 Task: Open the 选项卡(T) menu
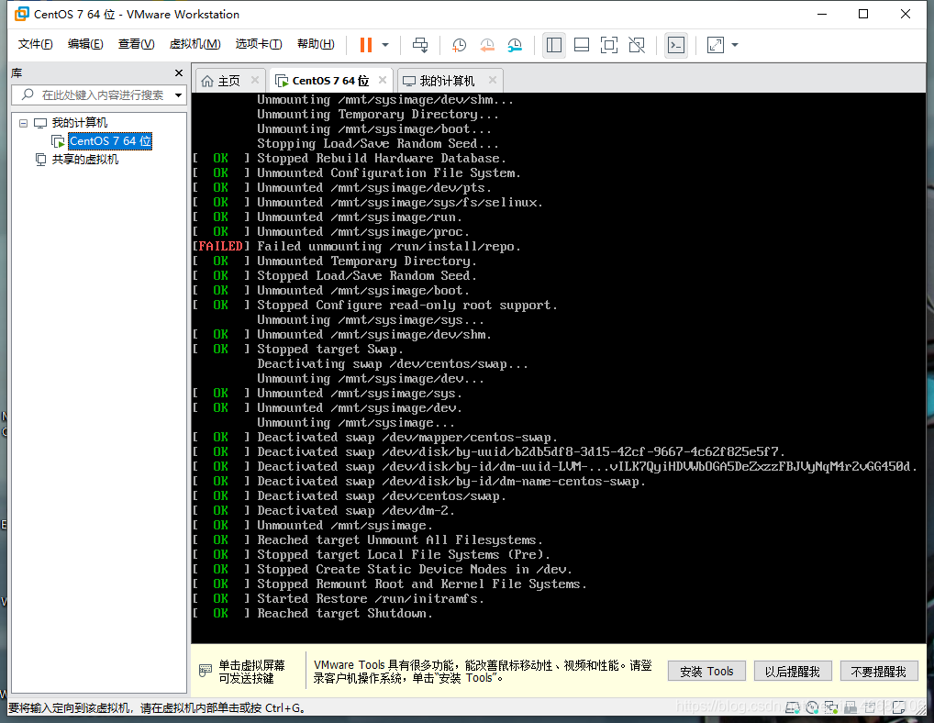tap(259, 44)
